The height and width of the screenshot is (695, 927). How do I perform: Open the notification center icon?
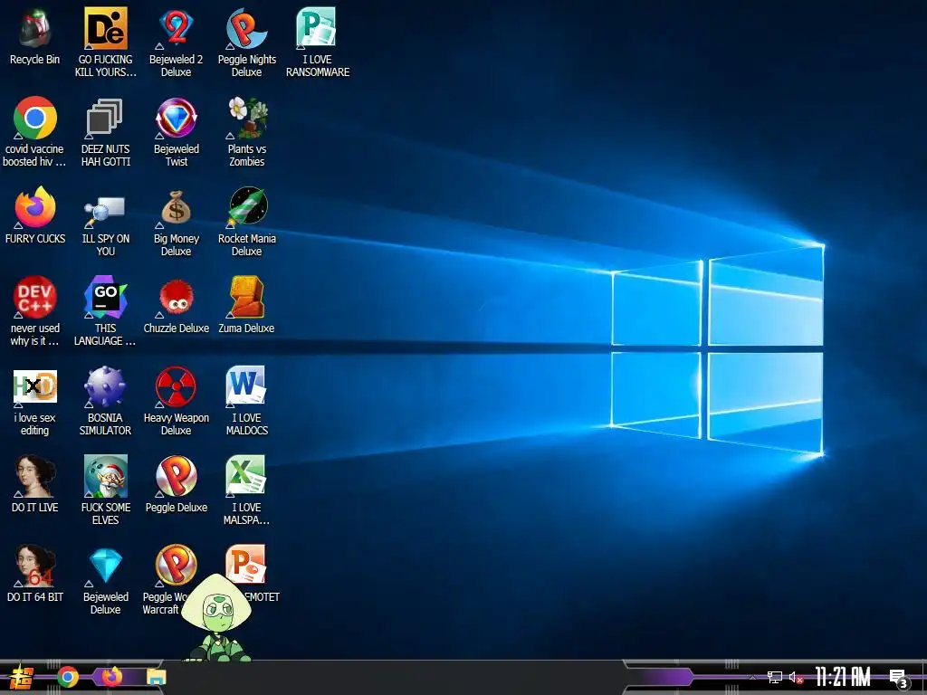[x=899, y=679]
